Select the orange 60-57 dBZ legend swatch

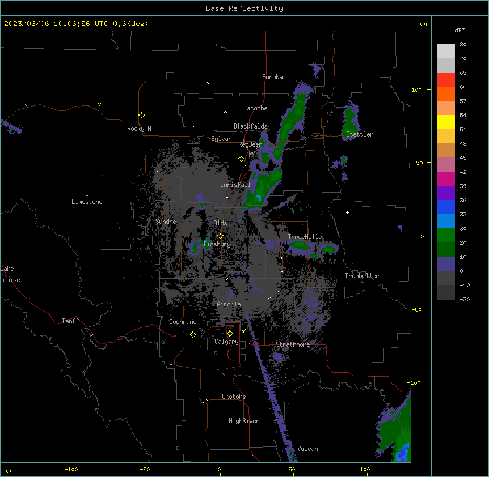tap(446, 93)
